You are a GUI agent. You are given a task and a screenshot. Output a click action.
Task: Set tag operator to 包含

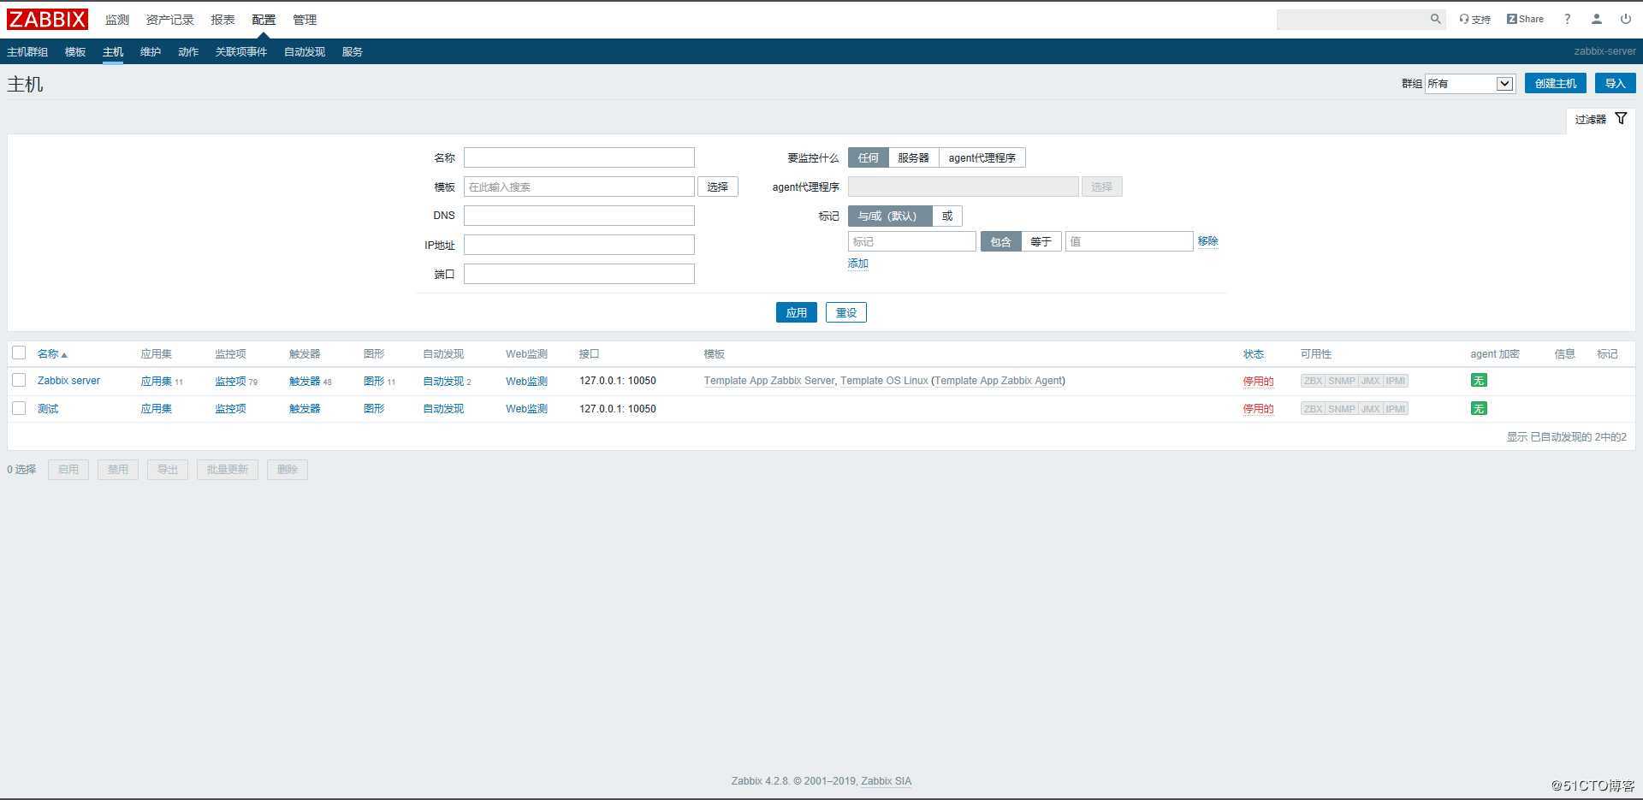tap(1000, 241)
